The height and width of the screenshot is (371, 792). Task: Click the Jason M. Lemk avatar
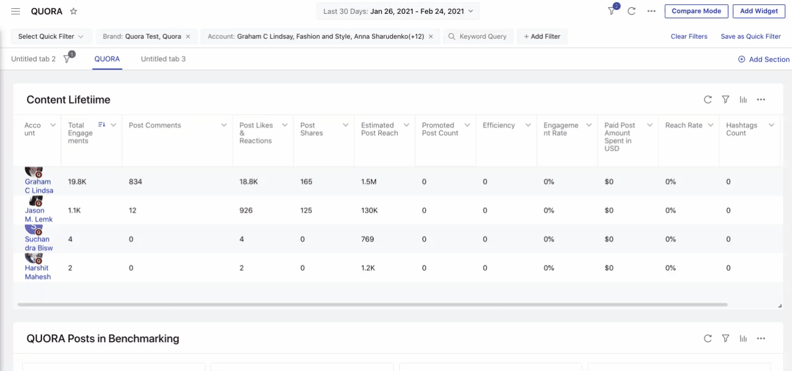(37, 201)
